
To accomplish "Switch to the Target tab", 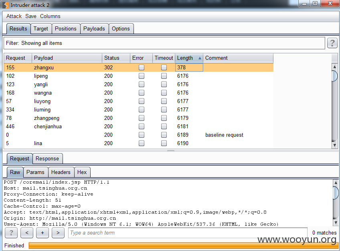I will 41,28.
